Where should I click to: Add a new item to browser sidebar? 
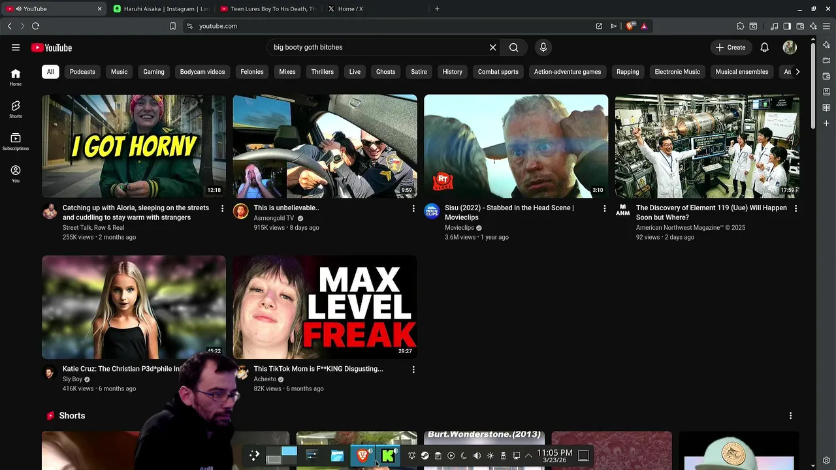click(x=826, y=123)
